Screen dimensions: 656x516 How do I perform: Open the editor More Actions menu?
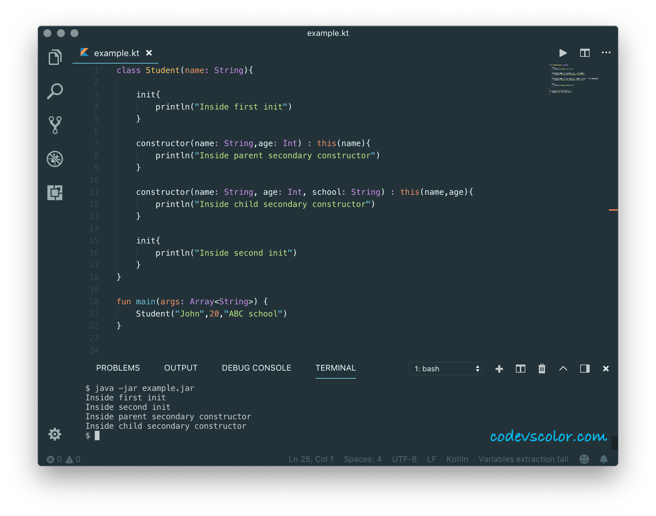pyautogui.click(x=606, y=52)
